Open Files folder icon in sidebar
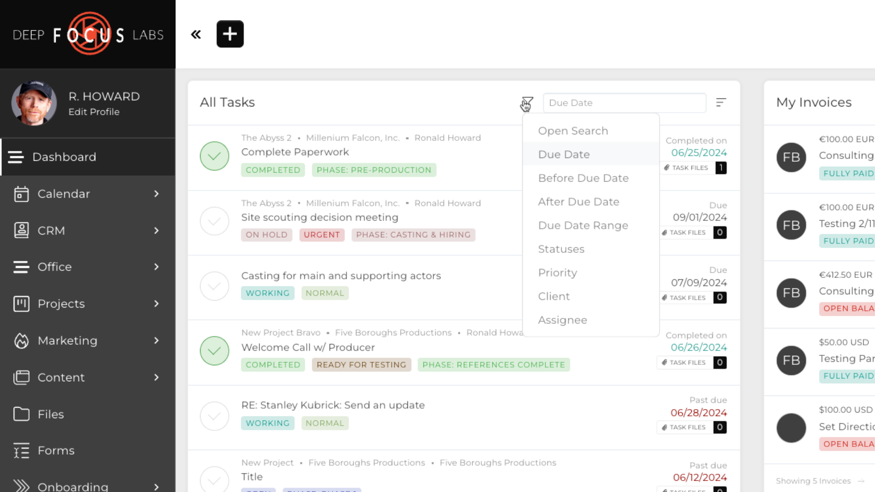The image size is (875, 492). click(x=21, y=414)
